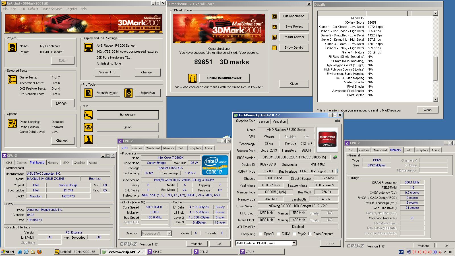Screen dimensions: 455x256
Task: Open the Online Services menu
Action: coord(52,9)
